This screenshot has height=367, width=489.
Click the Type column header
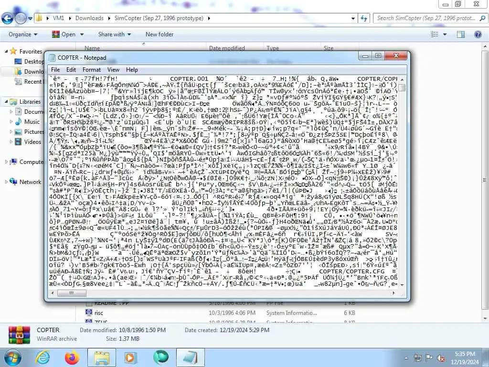(x=273, y=48)
